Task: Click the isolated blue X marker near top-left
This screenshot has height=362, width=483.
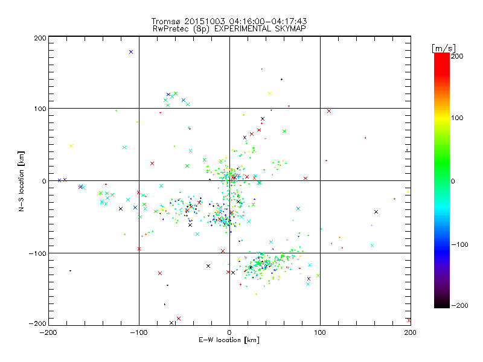Action: click(x=131, y=52)
